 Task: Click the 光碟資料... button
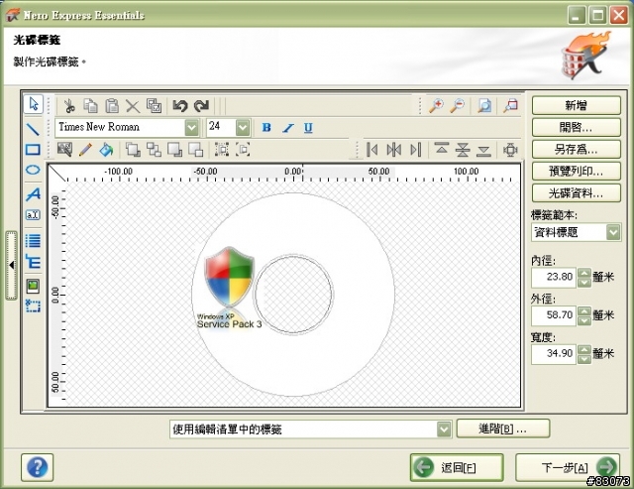coord(577,193)
